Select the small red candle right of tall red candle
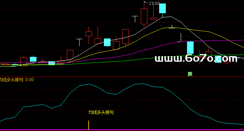 pos(153,19)
